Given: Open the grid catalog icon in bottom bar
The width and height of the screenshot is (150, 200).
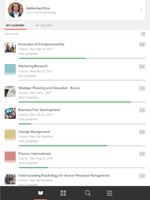Looking at the screenshot, I should click(63, 193).
